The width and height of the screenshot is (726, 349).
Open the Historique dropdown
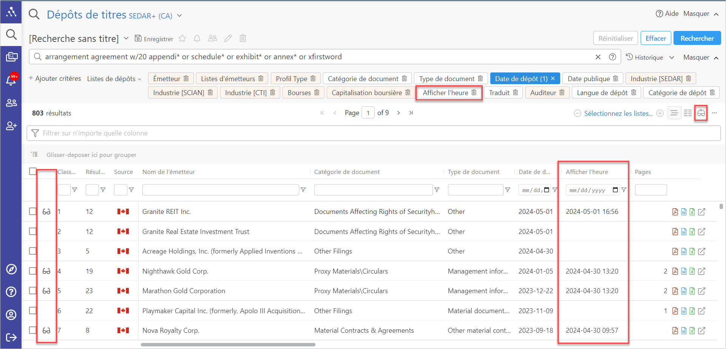(x=650, y=57)
